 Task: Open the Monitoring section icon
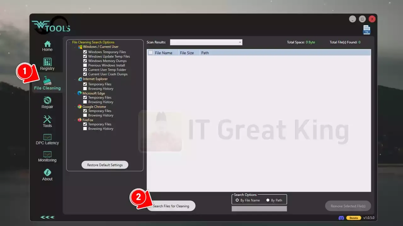coord(47,154)
